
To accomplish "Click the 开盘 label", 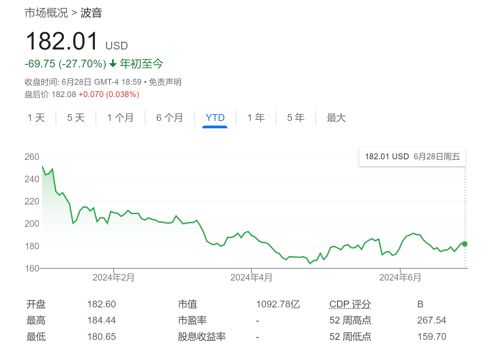I will click(x=36, y=304).
